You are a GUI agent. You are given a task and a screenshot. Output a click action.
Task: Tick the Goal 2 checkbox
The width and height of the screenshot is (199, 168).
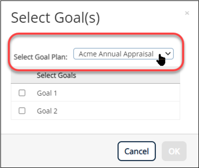22,111
